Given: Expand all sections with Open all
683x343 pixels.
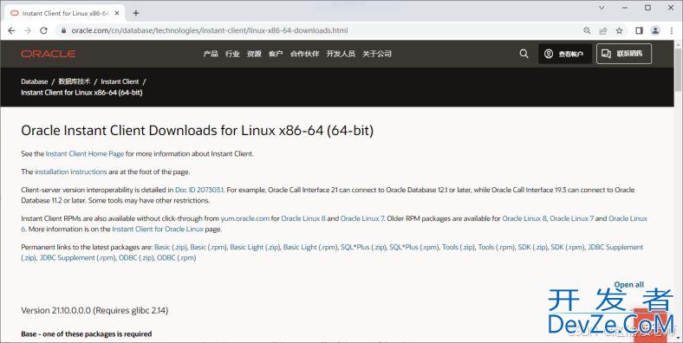Looking at the screenshot, I should pos(628,285).
